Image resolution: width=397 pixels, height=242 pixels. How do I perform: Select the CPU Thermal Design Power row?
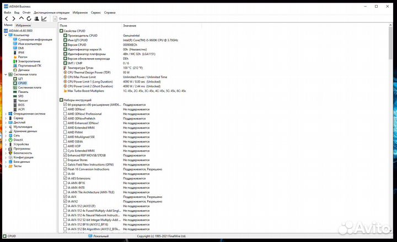click(x=96, y=73)
